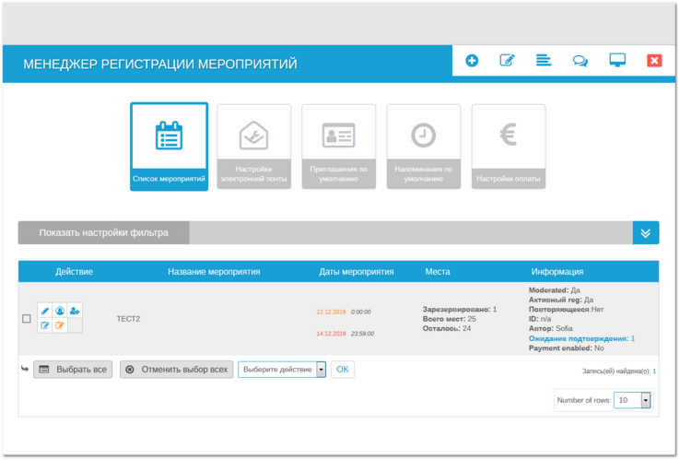Viewport: 680px width, 460px height.
Task: Click the Показать настройки фильтра bar
Action: [103, 233]
